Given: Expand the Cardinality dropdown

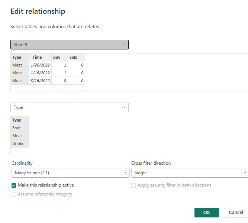Looking at the screenshot, I should 71,173.
